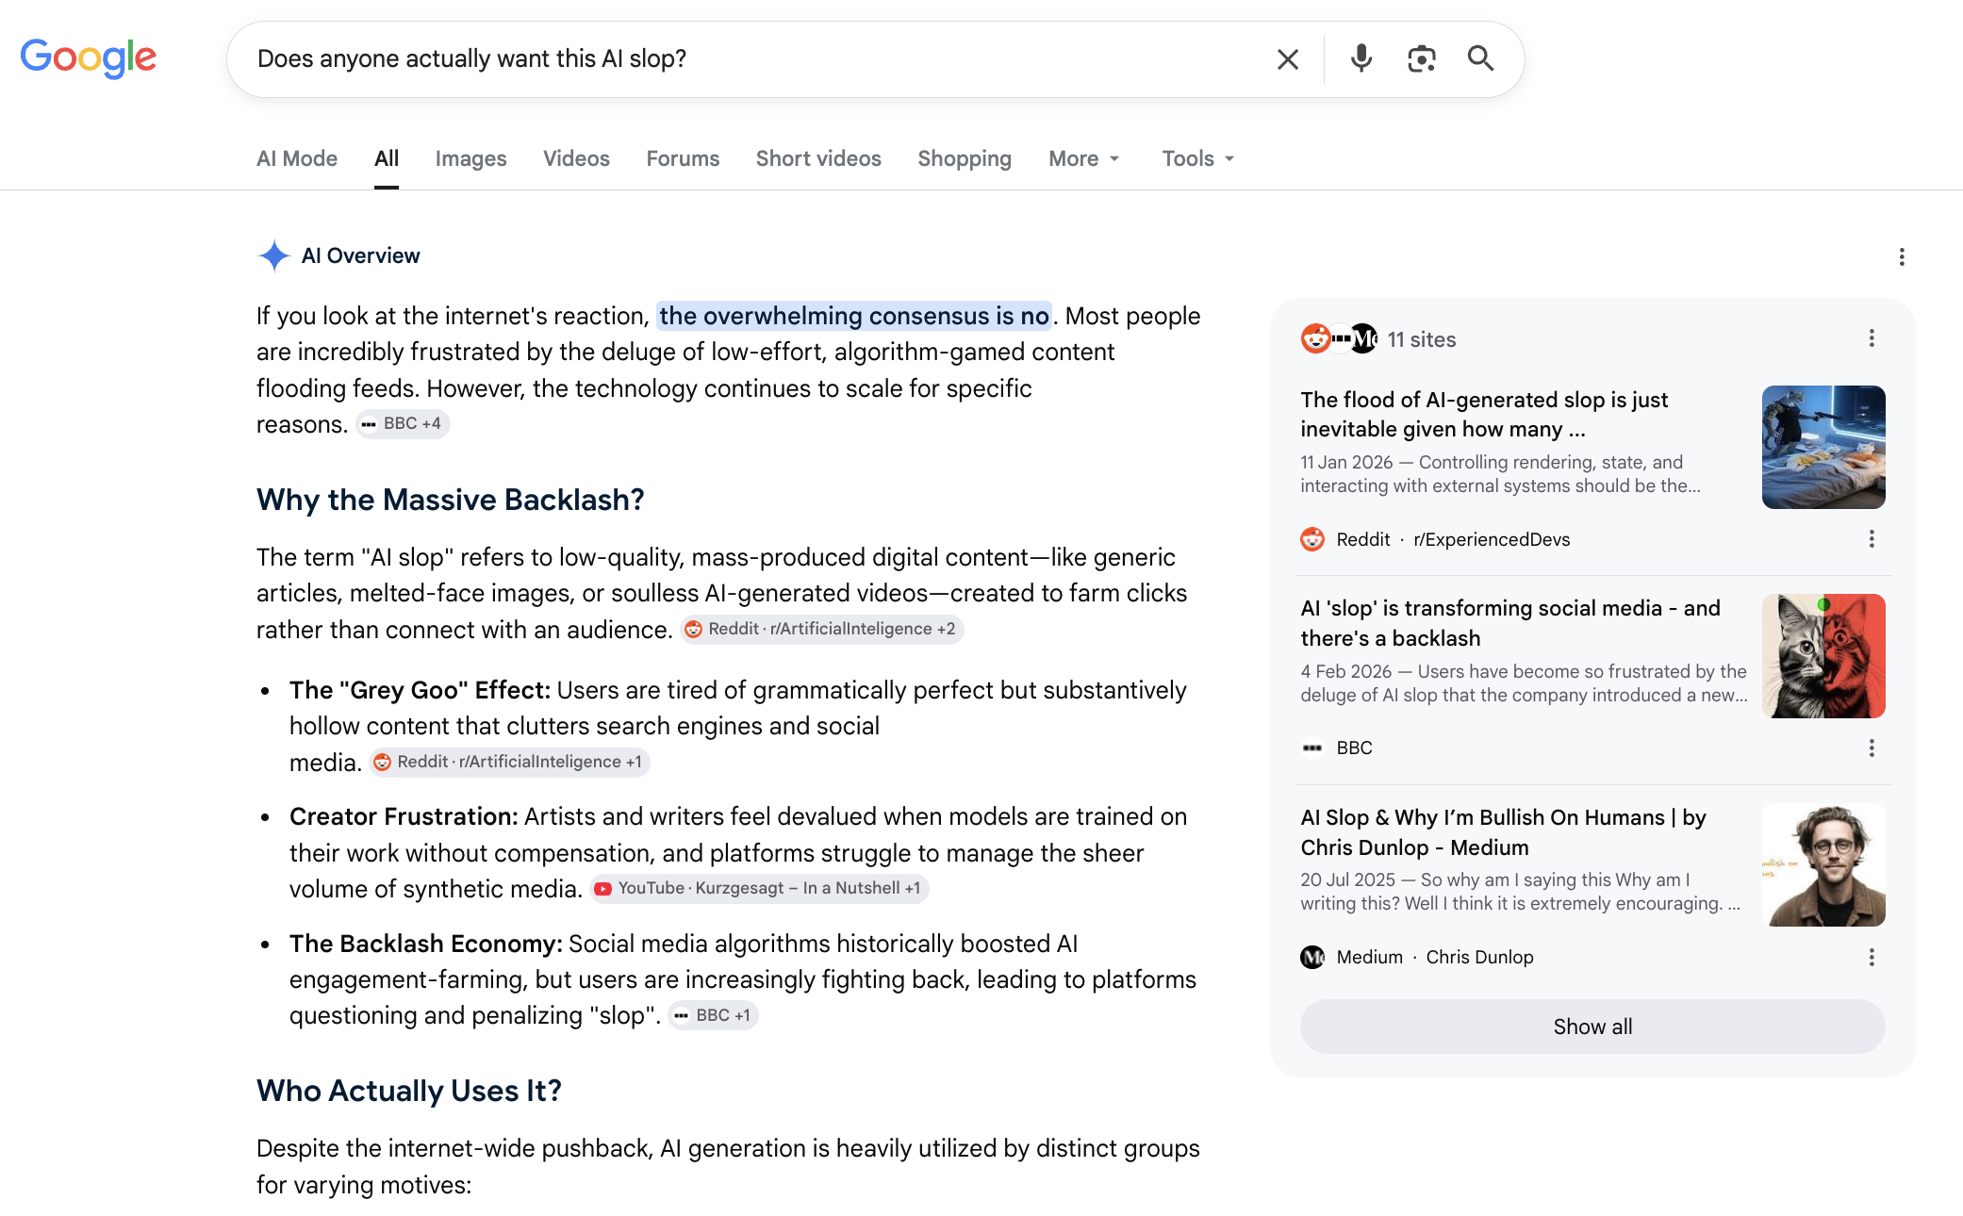
Task: Click the 'Why the Massive Backlash?' heading
Action: [450, 500]
